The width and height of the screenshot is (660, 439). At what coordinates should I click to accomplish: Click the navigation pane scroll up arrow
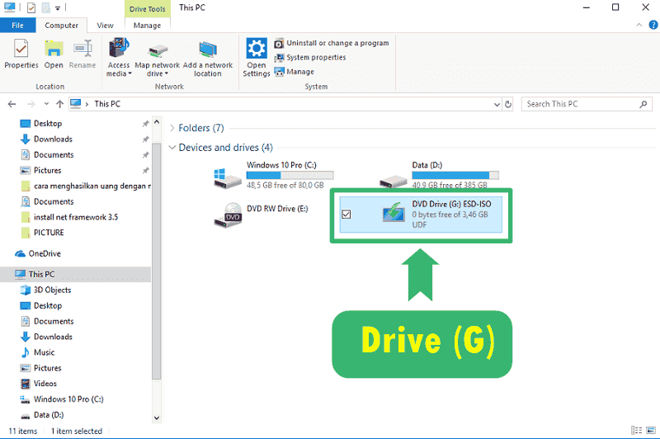[x=157, y=122]
